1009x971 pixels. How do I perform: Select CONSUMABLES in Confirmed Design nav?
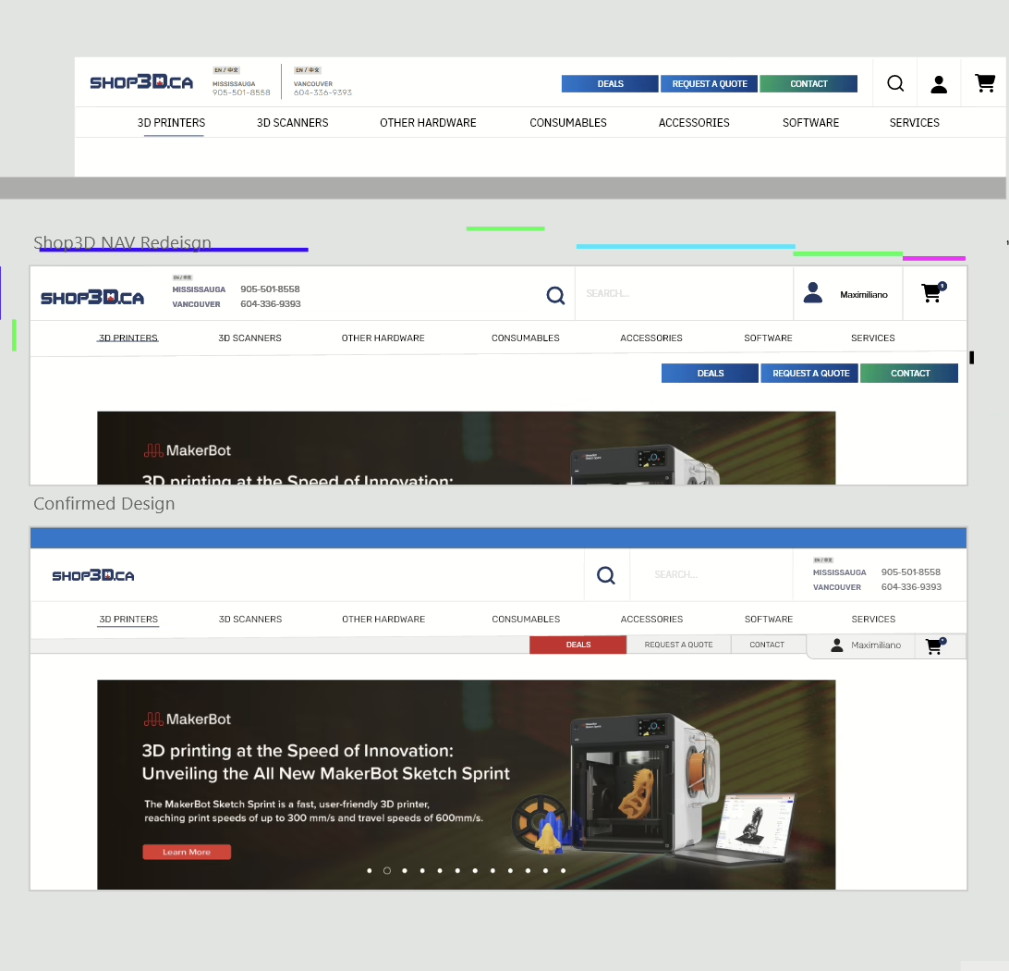point(526,620)
